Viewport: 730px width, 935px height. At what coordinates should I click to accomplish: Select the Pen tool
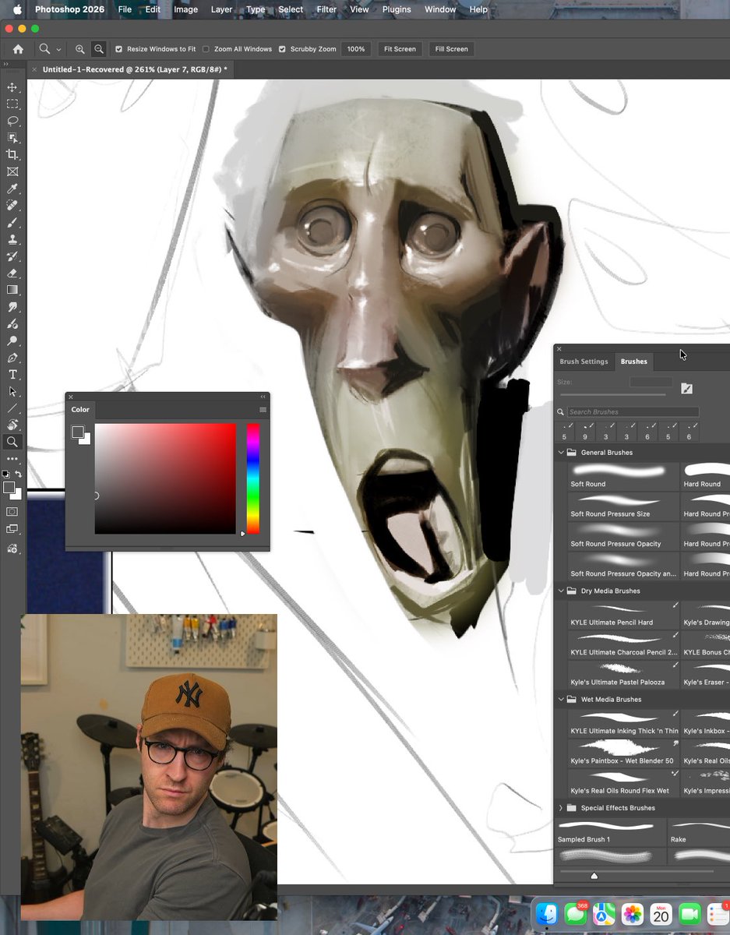pyautogui.click(x=12, y=358)
